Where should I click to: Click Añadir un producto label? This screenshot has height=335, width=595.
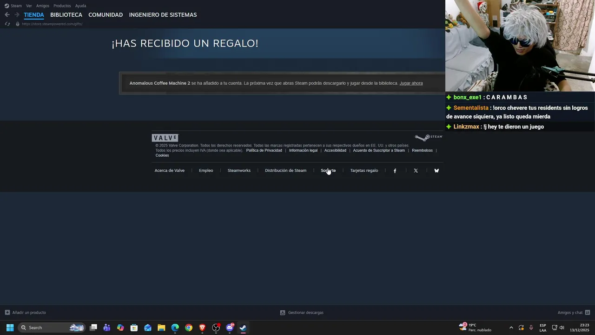tap(29, 313)
